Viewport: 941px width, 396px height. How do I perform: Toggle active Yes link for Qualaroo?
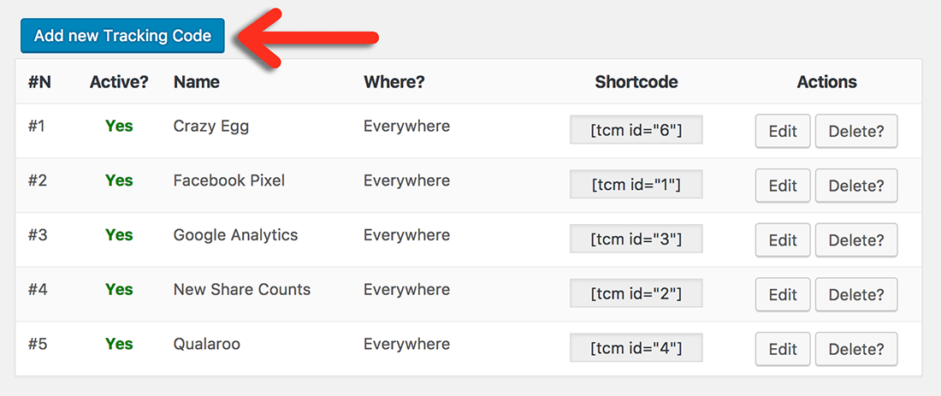pos(119,345)
